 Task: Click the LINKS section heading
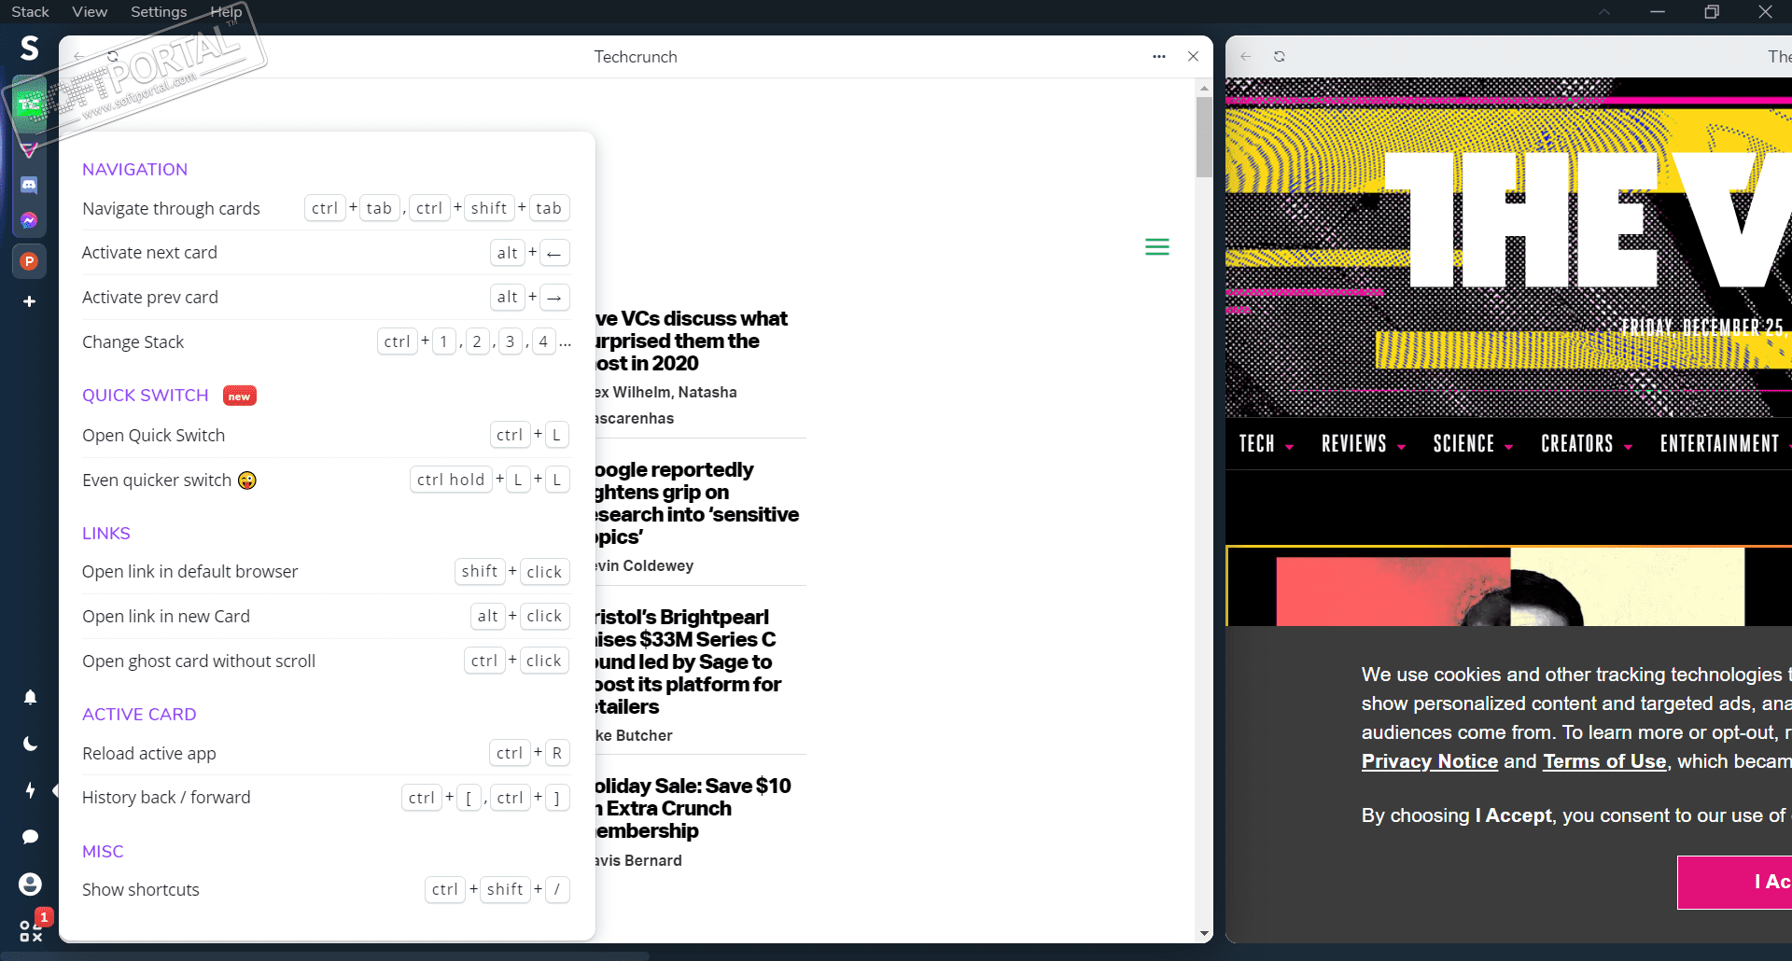[106, 534]
